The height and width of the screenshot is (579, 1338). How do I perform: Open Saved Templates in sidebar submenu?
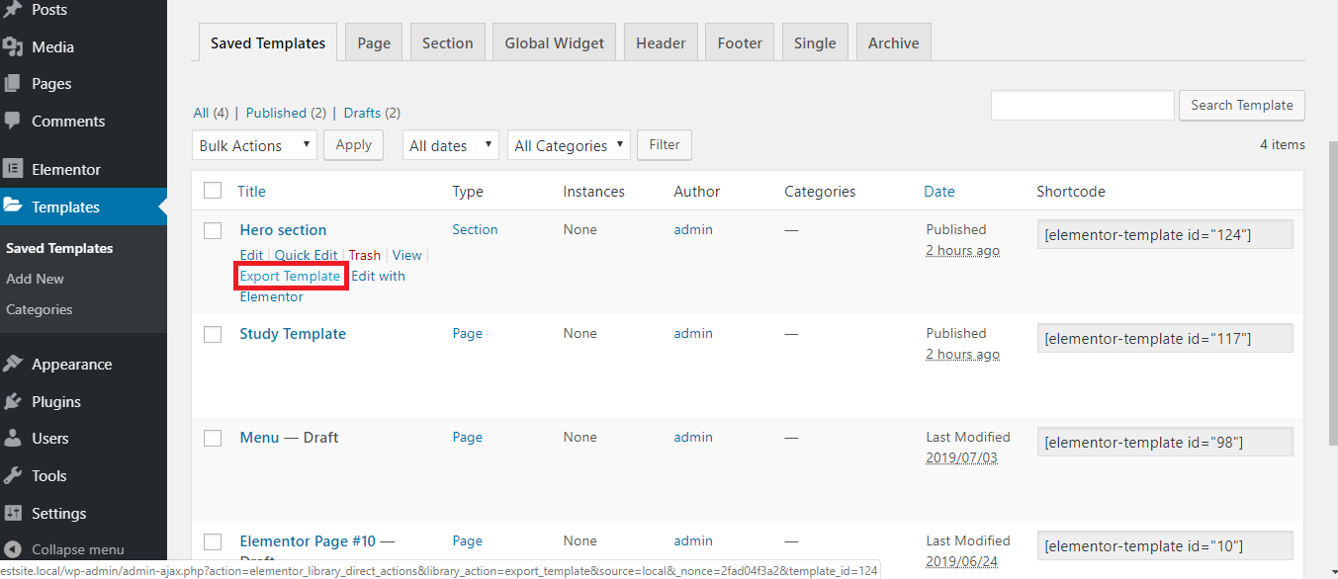[59, 248]
